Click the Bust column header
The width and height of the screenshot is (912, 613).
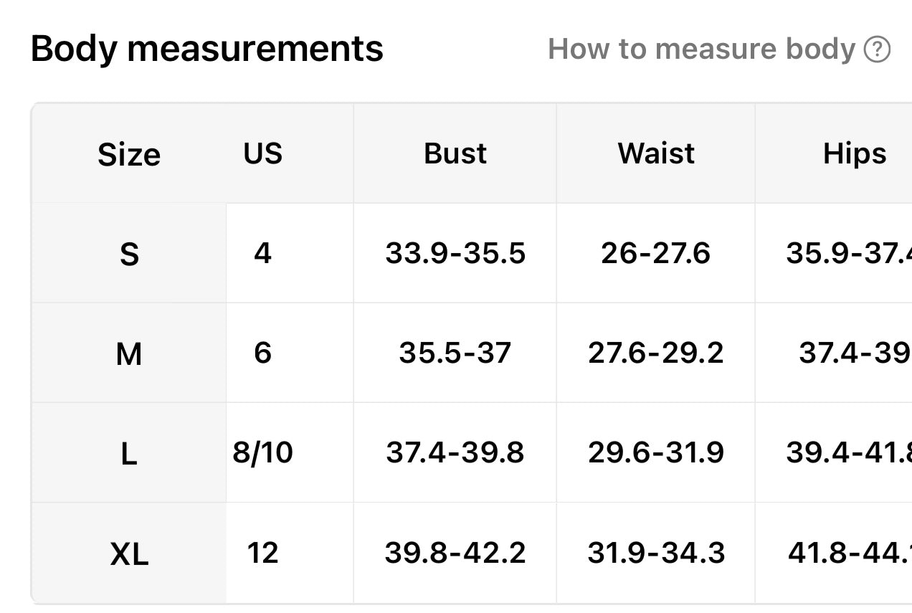[x=455, y=153]
